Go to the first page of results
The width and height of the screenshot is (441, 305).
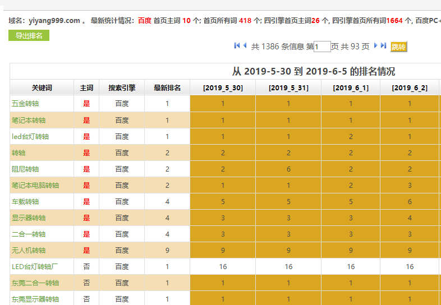pyautogui.click(x=237, y=45)
